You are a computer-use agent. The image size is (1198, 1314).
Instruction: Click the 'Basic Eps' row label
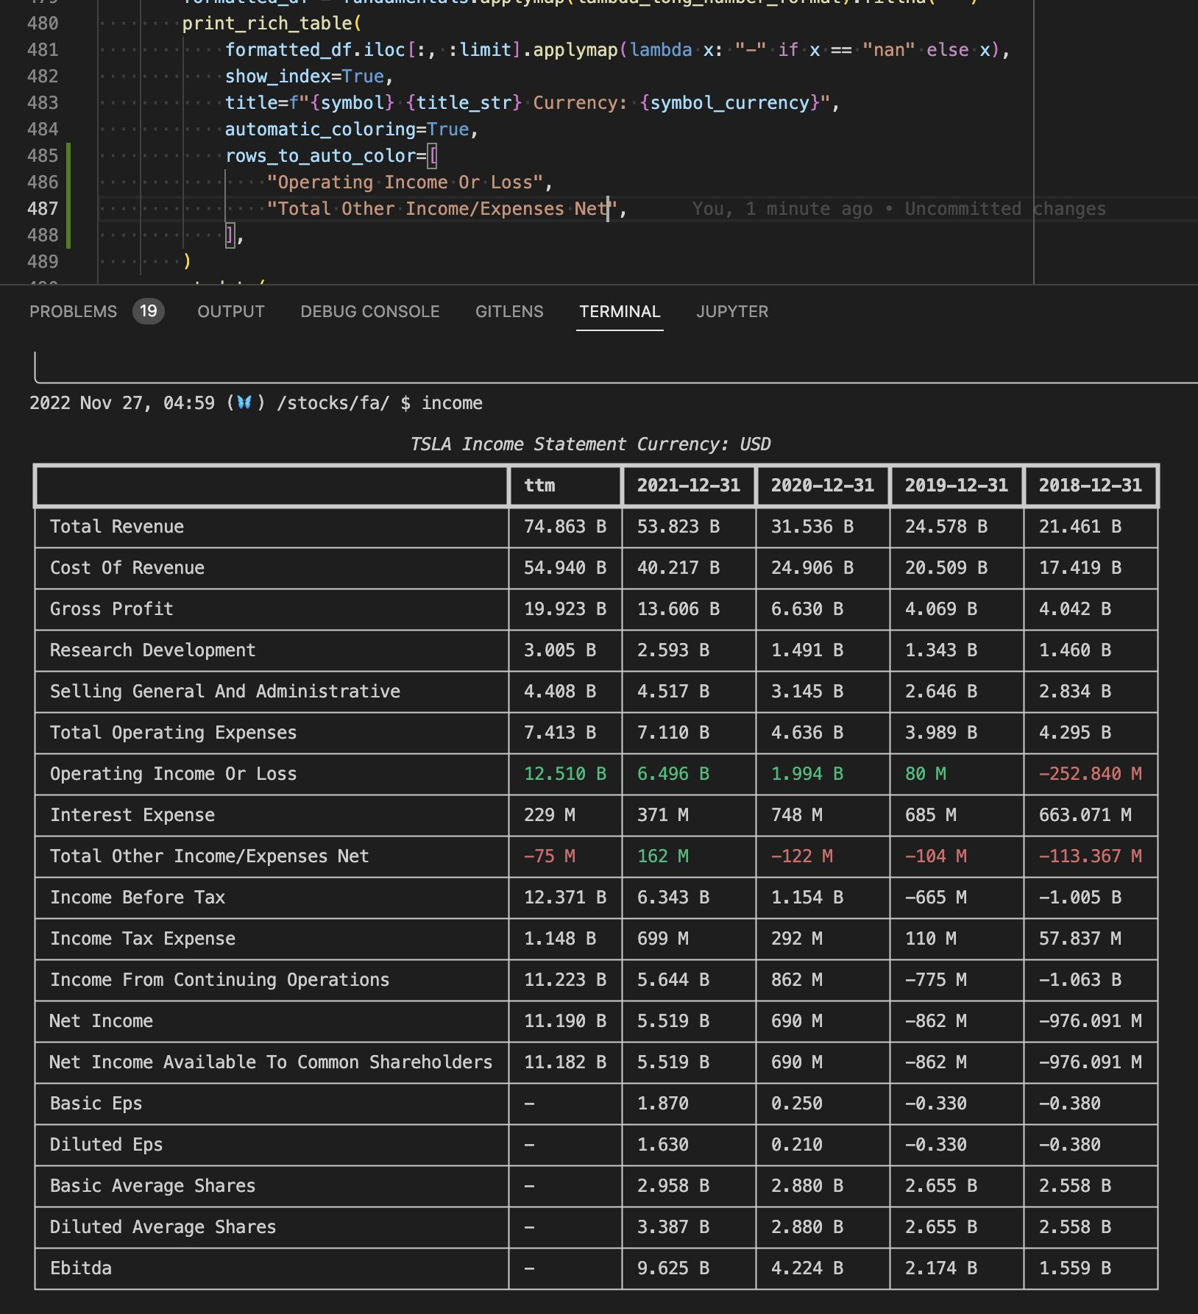(96, 1104)
